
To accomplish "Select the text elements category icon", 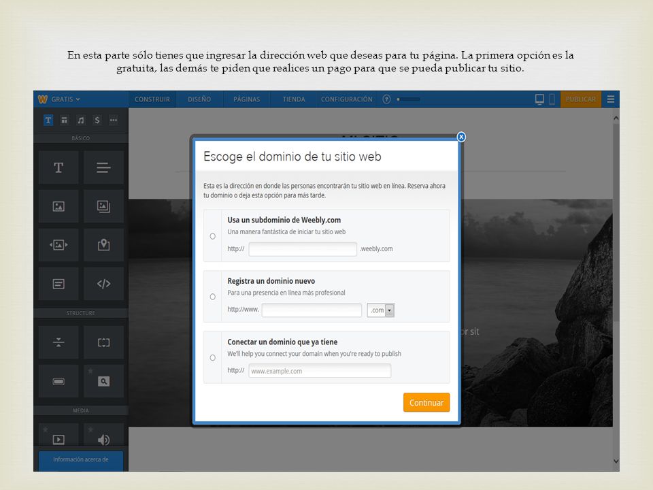I will tap(48, 120).
